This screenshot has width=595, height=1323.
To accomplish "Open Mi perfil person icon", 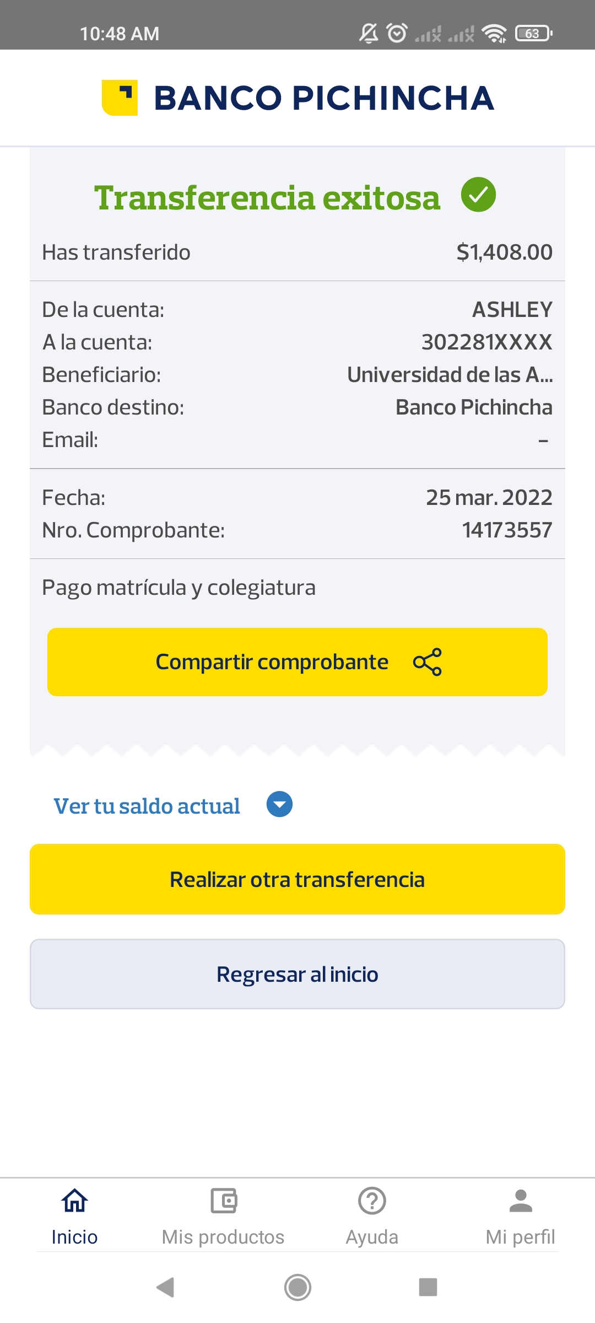I will [x=521, y=1200].
